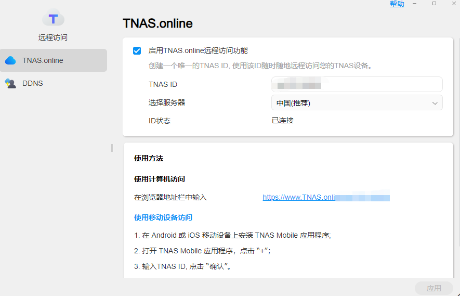Click the blue cloud icon next to TNAS.online
The image size is (460, 296).
(x=10, y=60)
